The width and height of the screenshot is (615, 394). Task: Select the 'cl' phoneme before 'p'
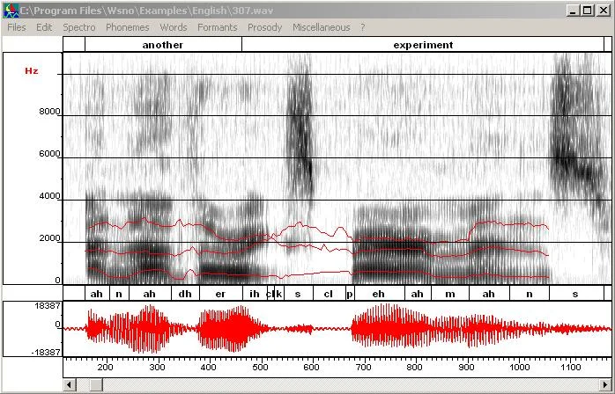click(329, 294)
